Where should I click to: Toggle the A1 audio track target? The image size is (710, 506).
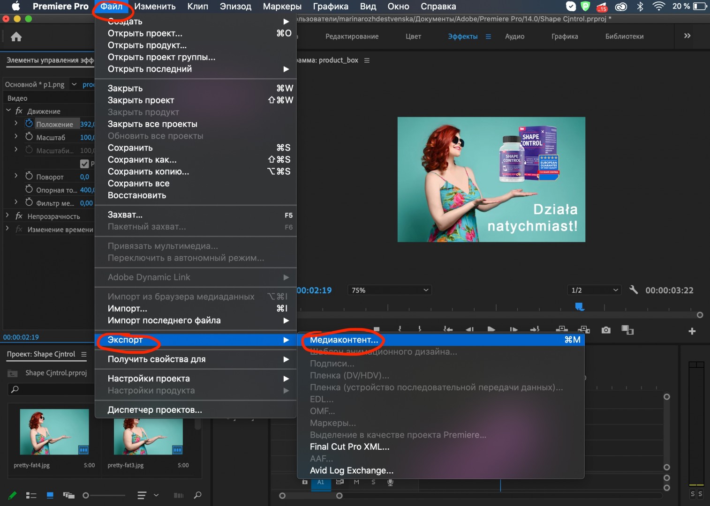point(321,482)
